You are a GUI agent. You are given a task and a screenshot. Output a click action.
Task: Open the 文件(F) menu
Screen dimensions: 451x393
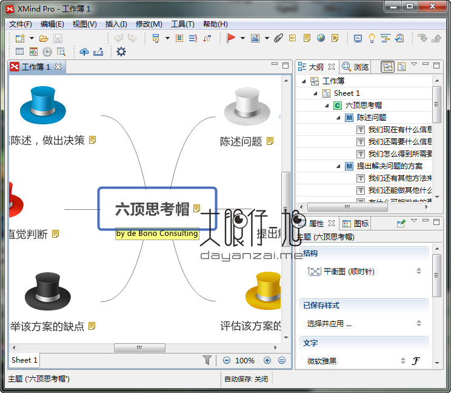point(21,24)
